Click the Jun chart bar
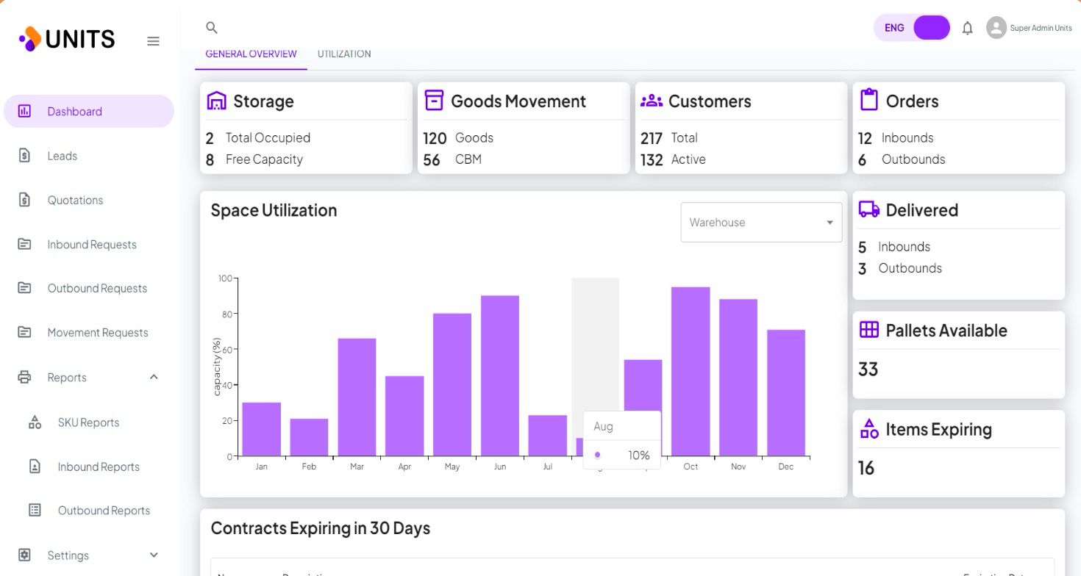 click(x=500, y=376)
